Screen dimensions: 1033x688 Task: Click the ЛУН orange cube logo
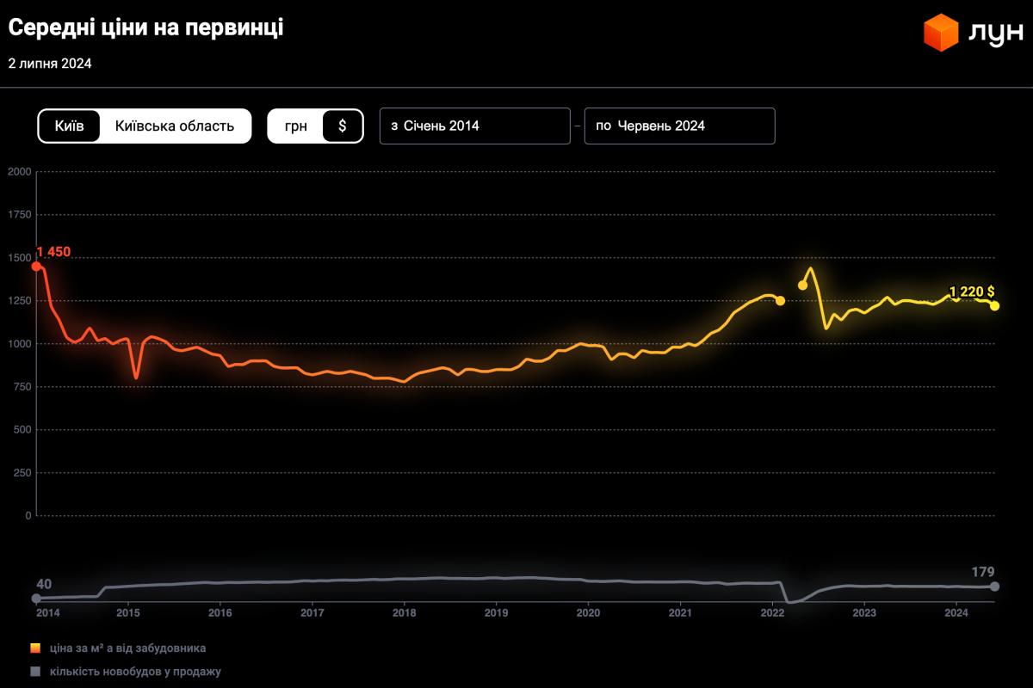pos(941,32)
